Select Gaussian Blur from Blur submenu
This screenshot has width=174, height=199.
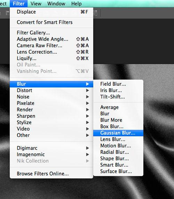tap(118, 133)
